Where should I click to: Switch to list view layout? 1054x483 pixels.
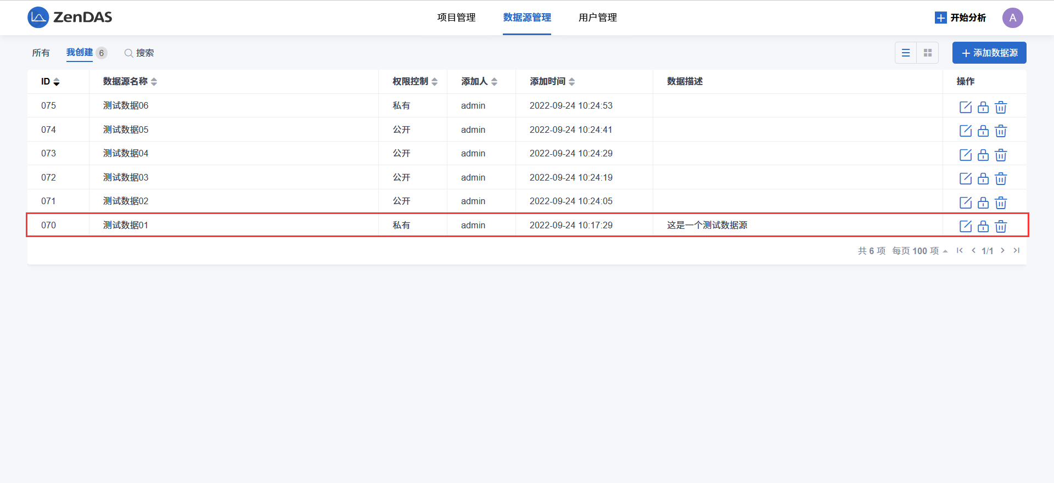click(906, 53)
